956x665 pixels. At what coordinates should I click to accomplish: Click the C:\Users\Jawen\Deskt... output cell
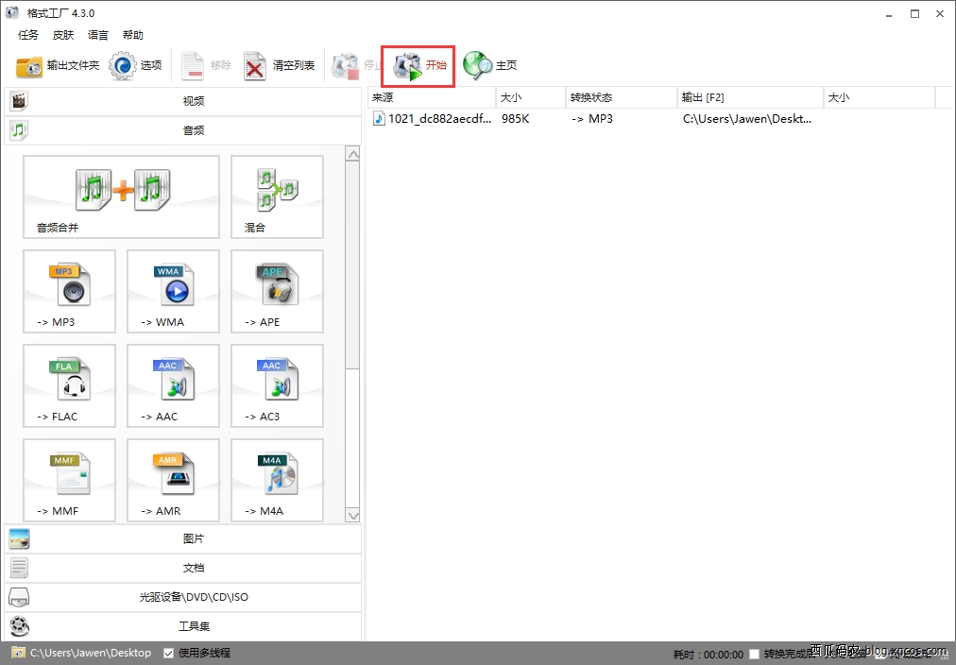coord(747,119)
